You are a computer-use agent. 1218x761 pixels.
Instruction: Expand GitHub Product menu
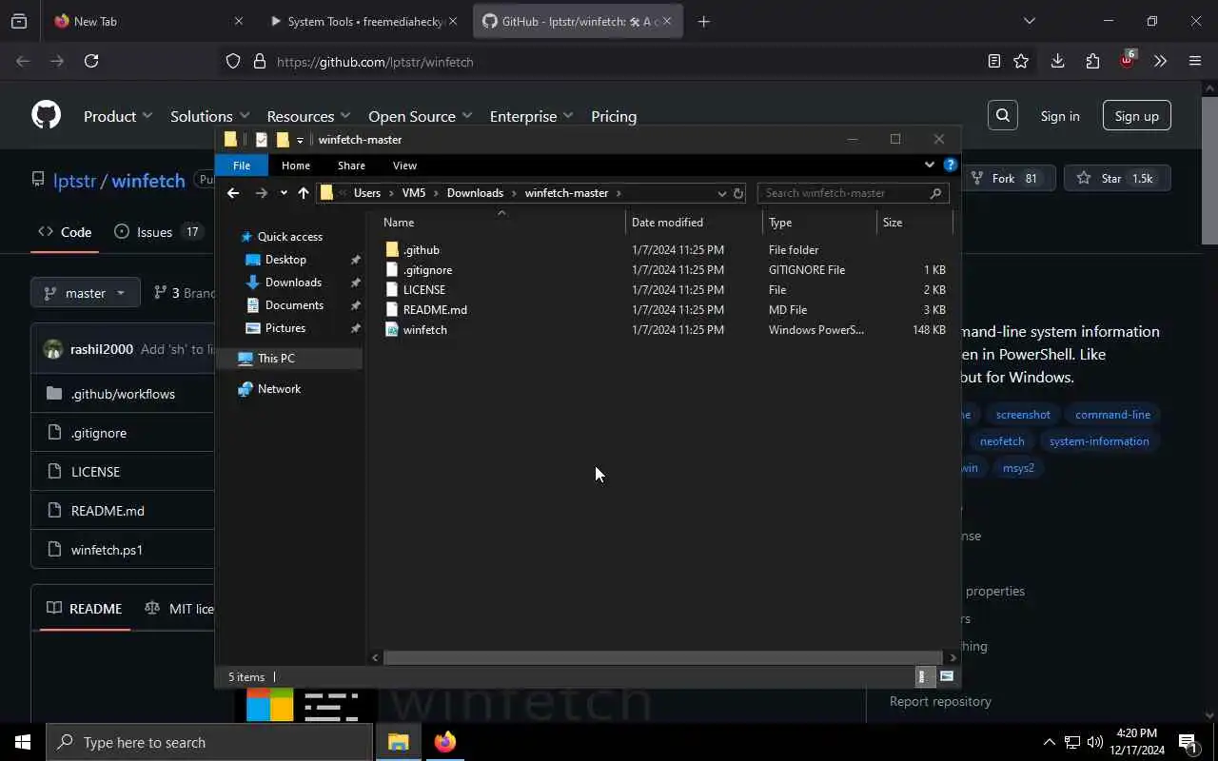(x=118, y=116)
